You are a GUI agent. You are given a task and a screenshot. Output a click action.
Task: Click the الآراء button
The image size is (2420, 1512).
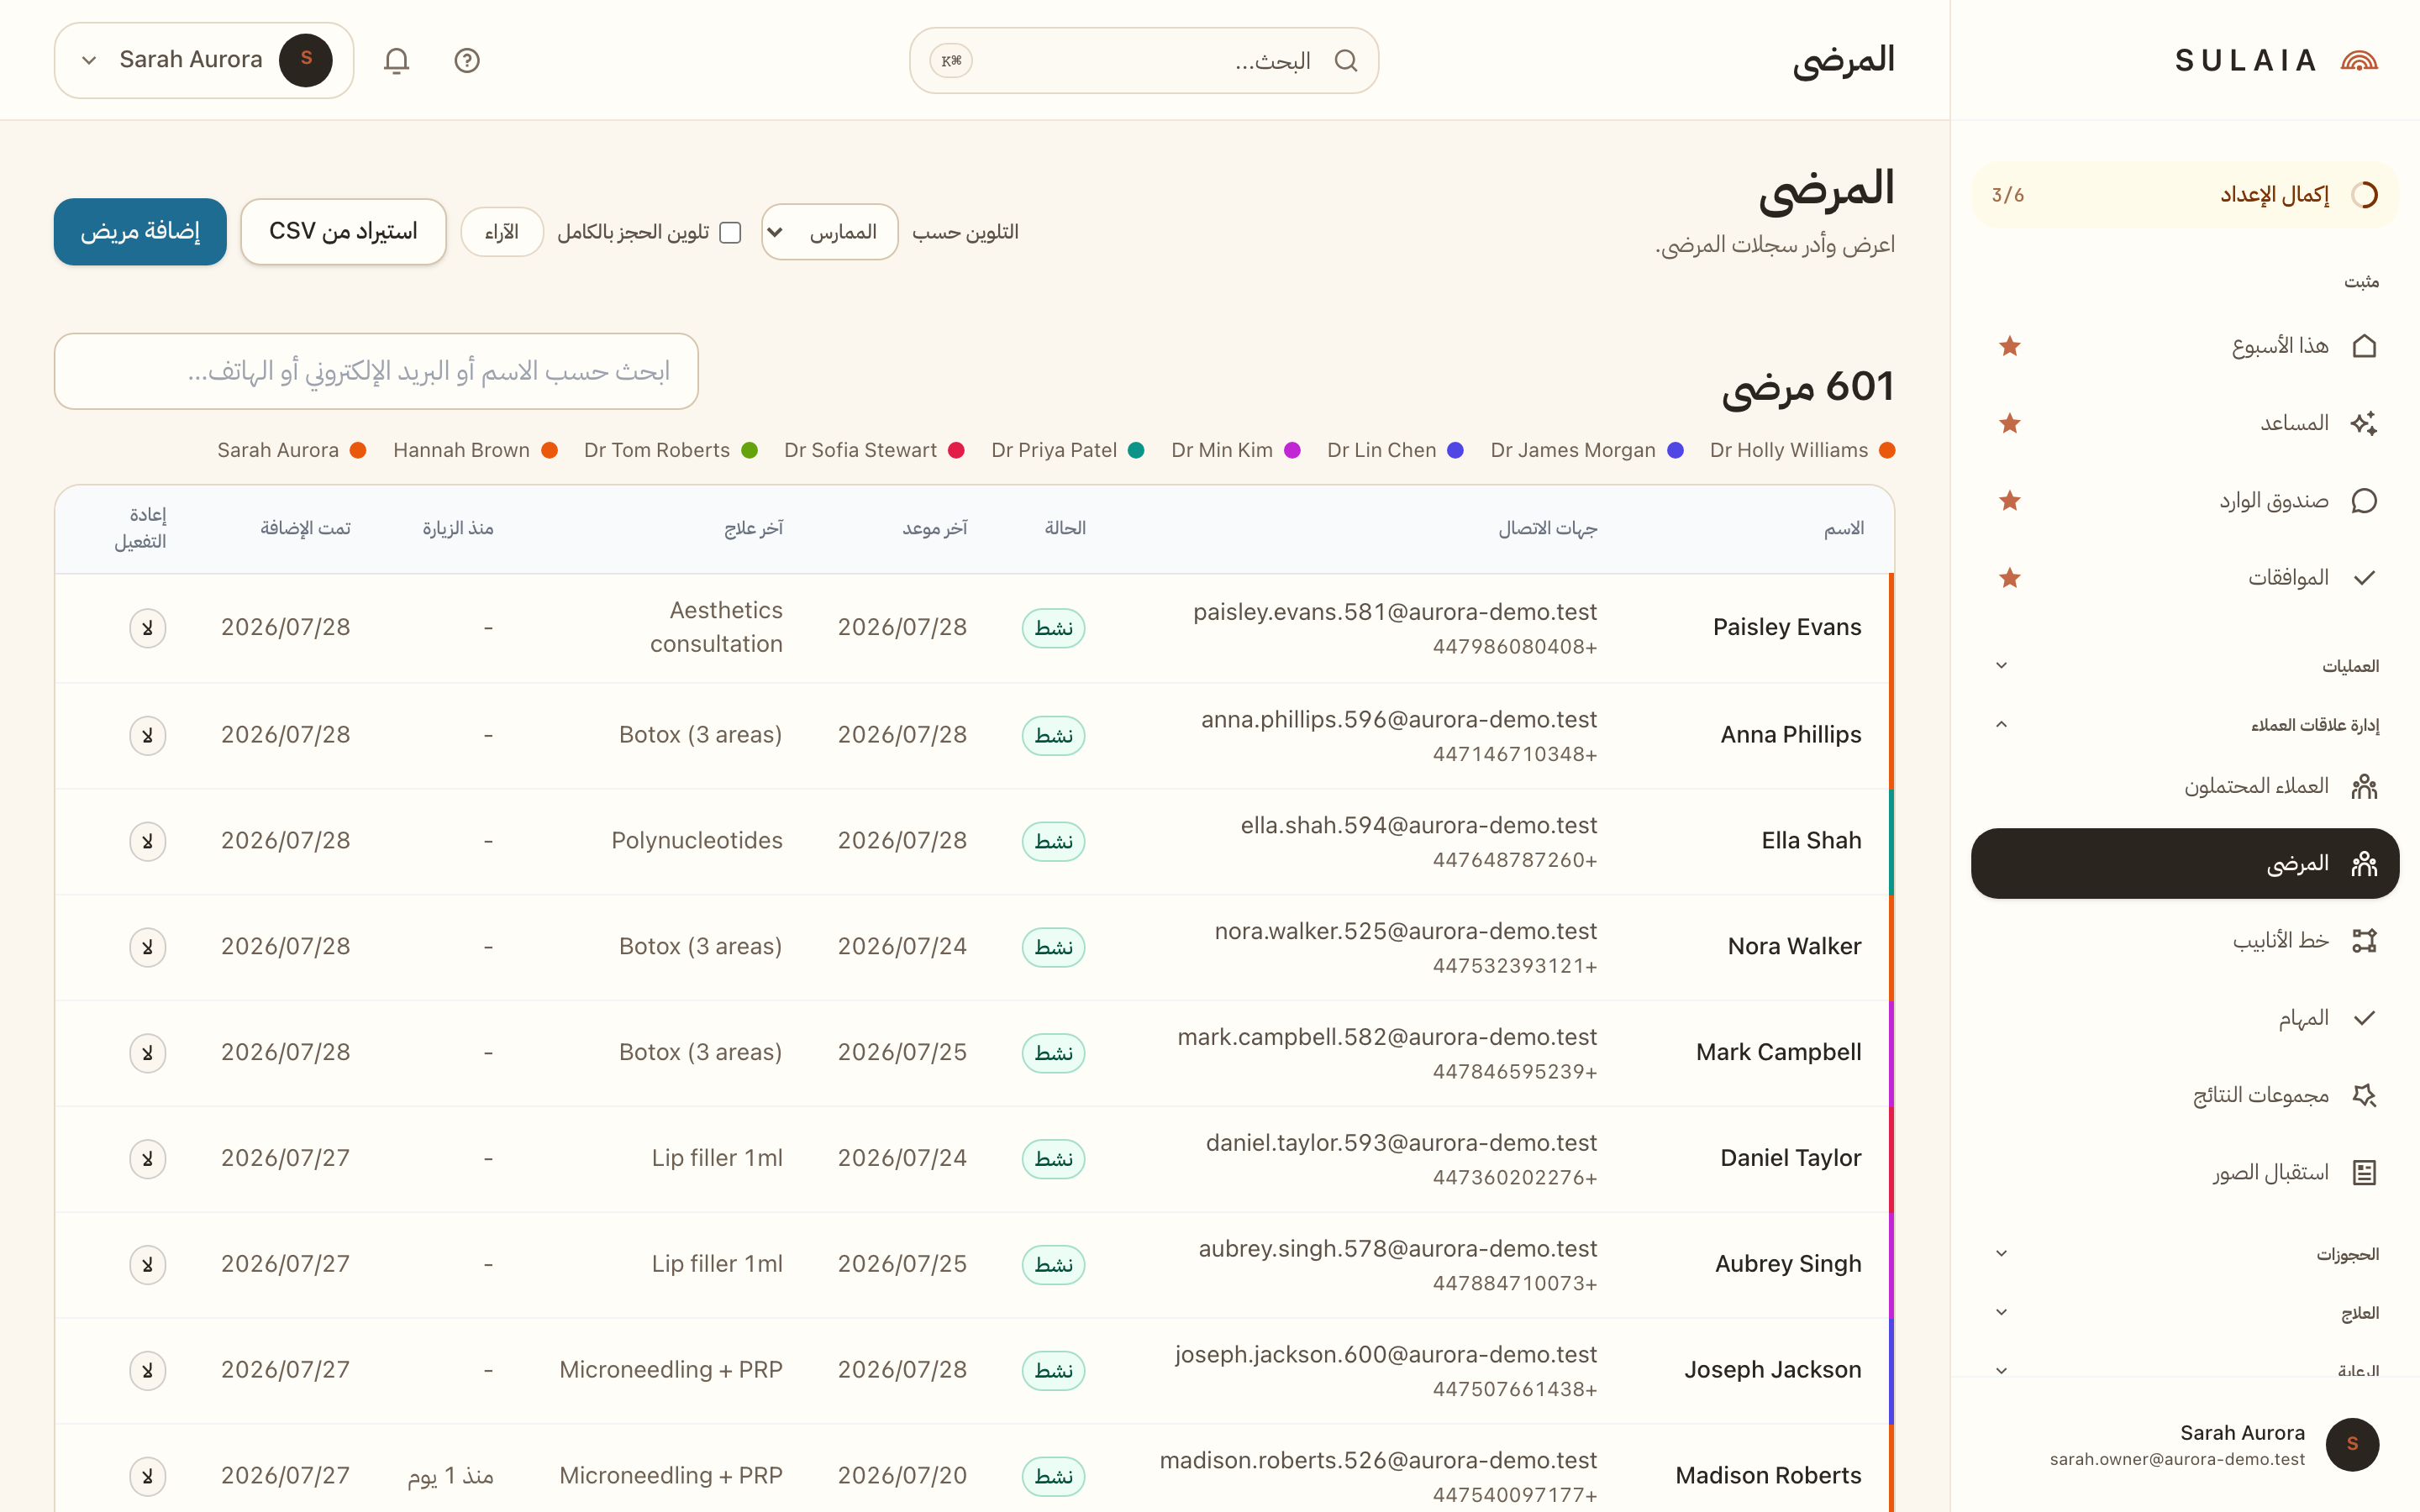coord(502,232)
